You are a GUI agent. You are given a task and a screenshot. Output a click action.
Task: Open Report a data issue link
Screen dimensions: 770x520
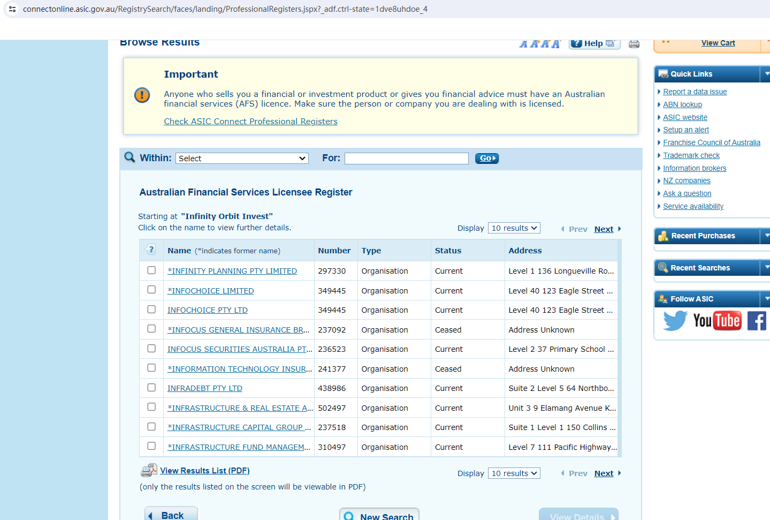(x=695, y=92)
